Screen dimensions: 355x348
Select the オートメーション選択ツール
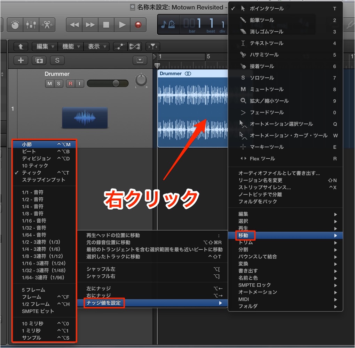(285, 124)
